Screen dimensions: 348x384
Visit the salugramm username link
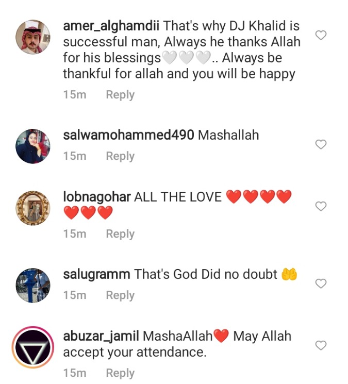pos(96,274)
